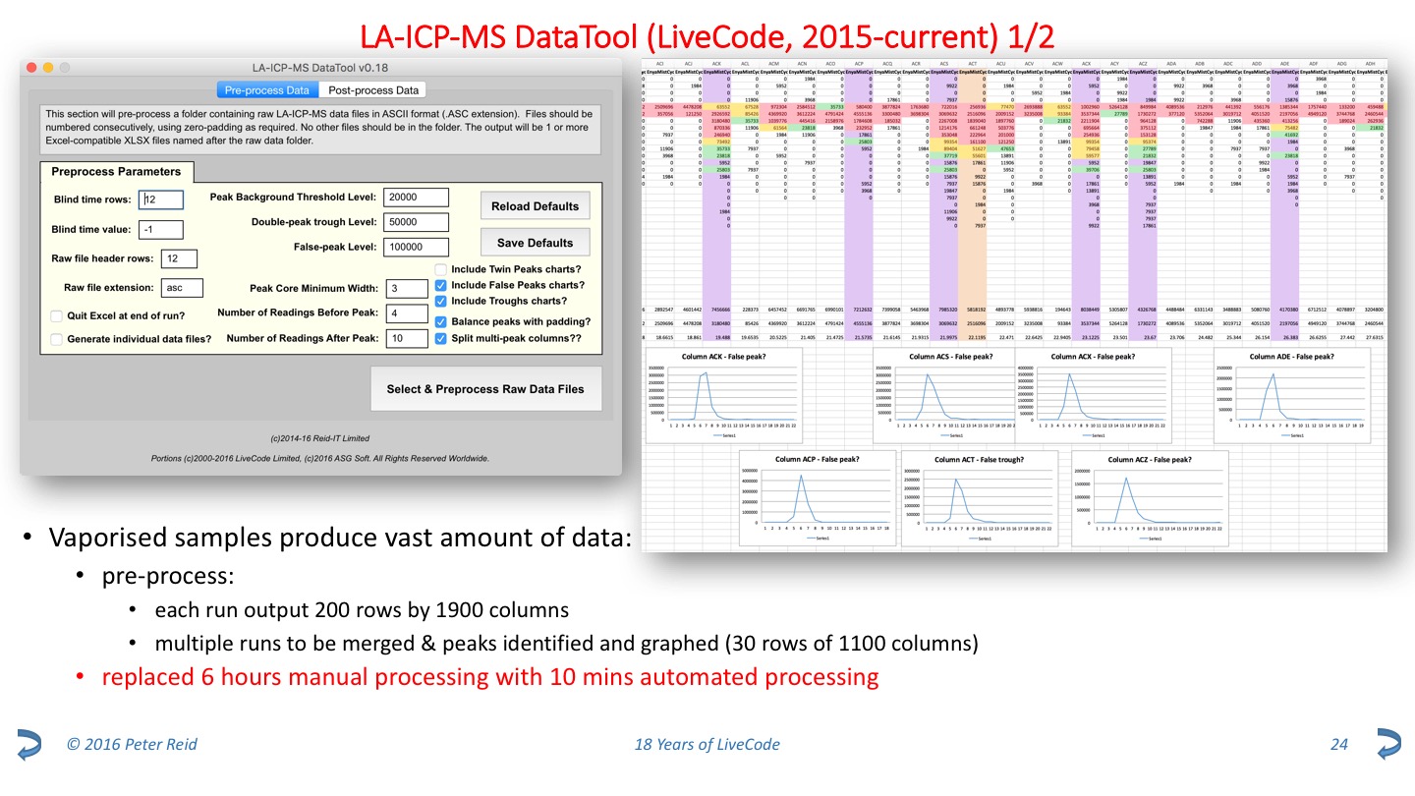Viewport: 1415px width, 796px height.
Task: Click the Raw file extension text box
Action: [181, 288]
